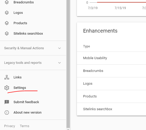Screen dimensions: 146x130
Task: Open the Privacy link
Action: (10, 126)
